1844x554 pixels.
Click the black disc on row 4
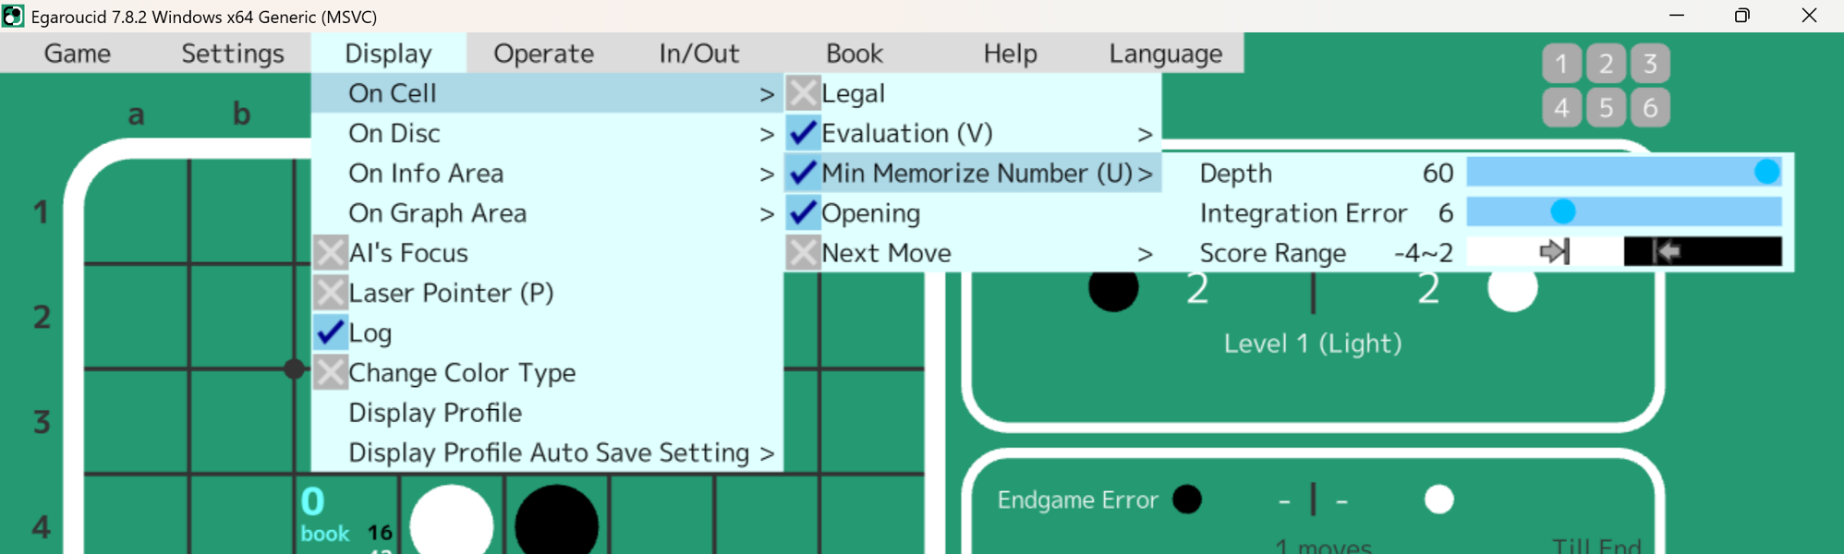coord(556,523)
